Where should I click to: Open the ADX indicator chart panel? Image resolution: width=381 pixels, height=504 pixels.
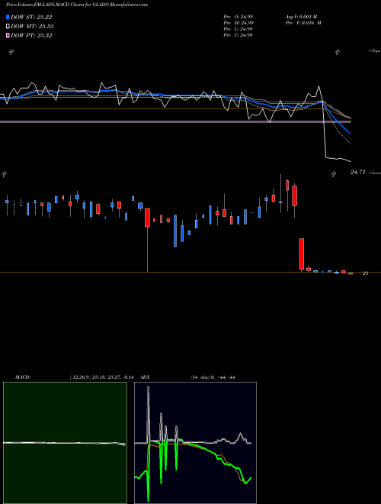point(195,443)
